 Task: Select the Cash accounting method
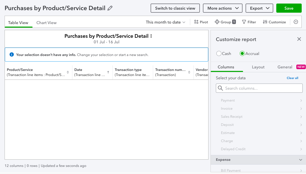[x=219, y=53]
